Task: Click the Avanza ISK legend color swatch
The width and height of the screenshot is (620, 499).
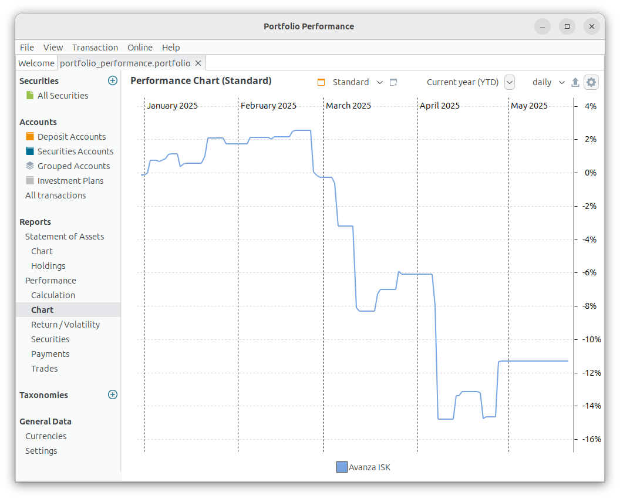Action: pos(342,467)
